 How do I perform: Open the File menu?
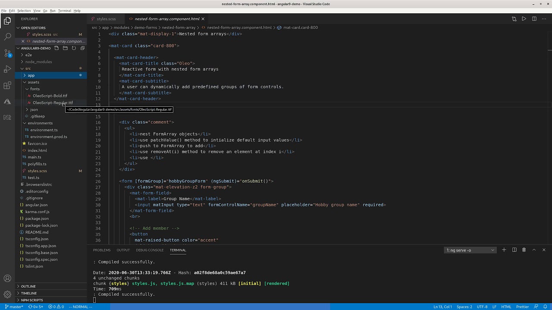click(4, 11)
